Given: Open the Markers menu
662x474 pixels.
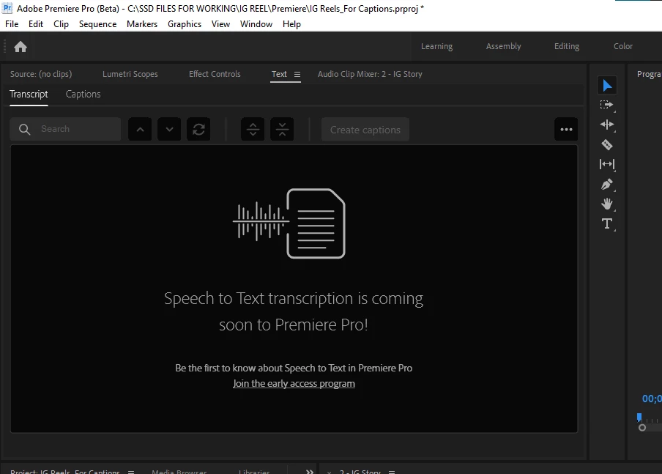Looking at the screenshot, I should click(142, 24).
